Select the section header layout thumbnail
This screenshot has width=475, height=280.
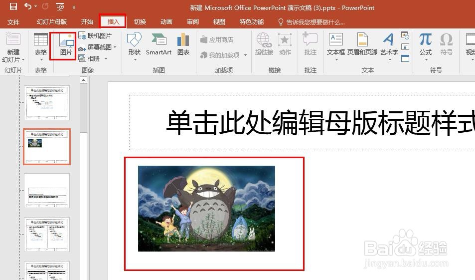click(47, 191)
